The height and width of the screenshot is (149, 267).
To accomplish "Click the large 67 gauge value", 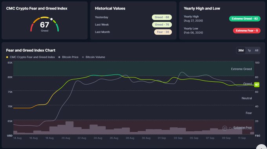I will click(44, 25).
